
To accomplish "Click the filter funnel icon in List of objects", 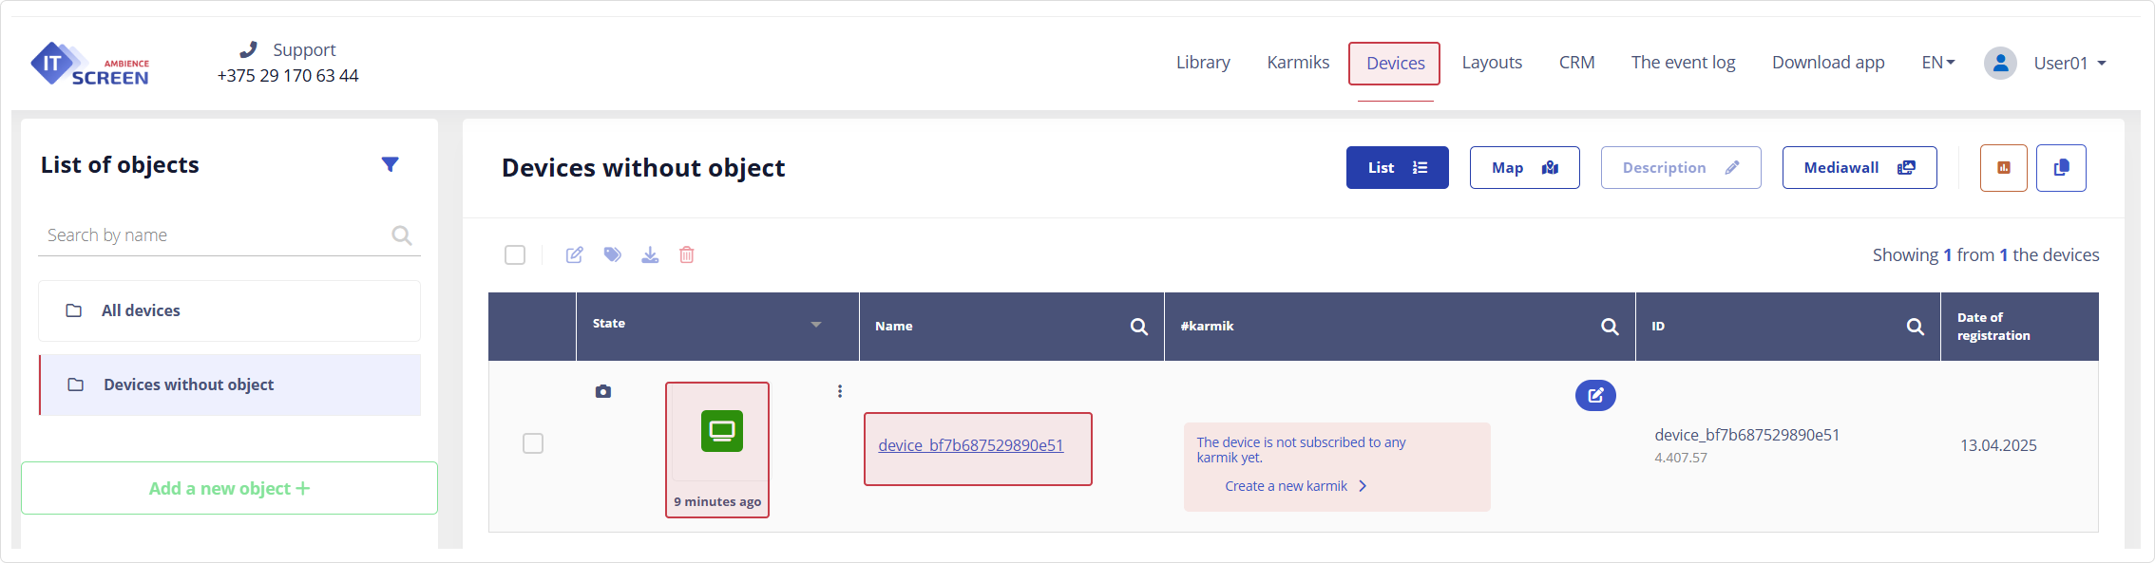I will (x=390, y=164).
